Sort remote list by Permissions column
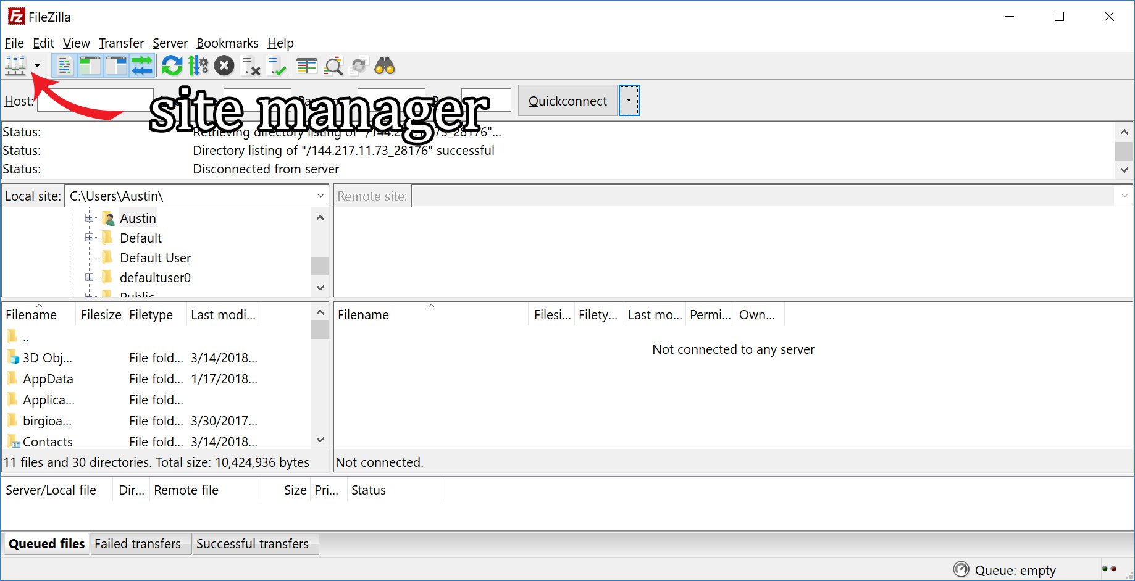 (710, 314)
